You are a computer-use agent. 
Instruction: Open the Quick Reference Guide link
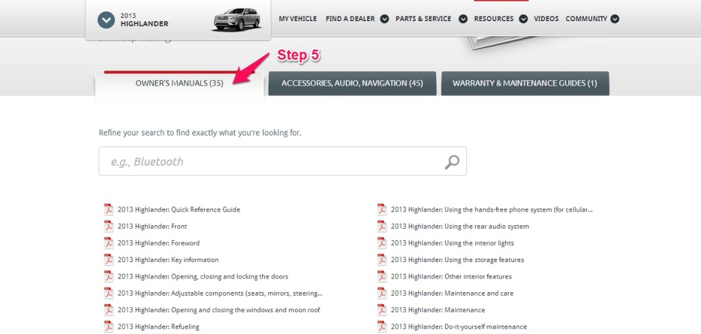click(x=179, y=209)
